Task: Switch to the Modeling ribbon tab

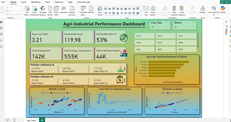Action: point(36,2)
